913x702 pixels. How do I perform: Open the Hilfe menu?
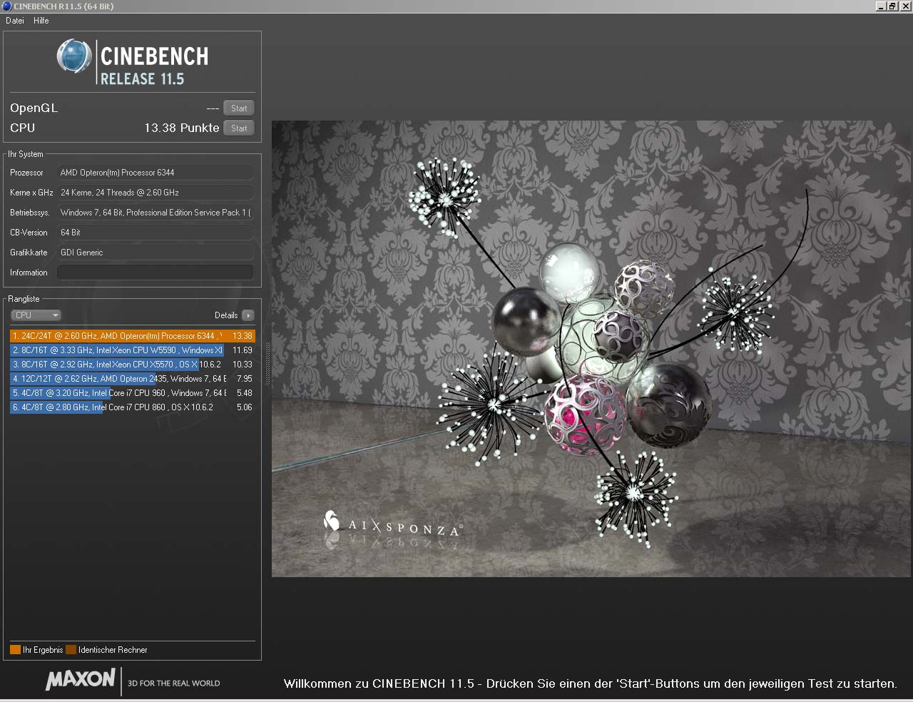pos(41,21)
